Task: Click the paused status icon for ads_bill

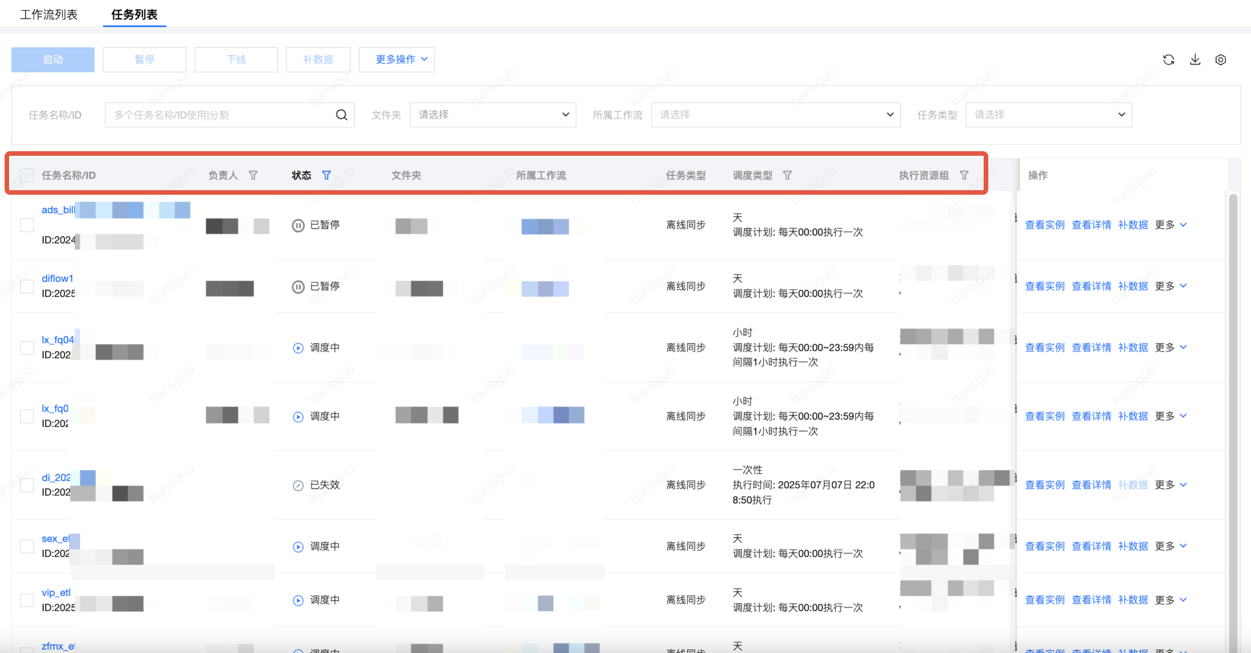Action: (x=298, y=225)
